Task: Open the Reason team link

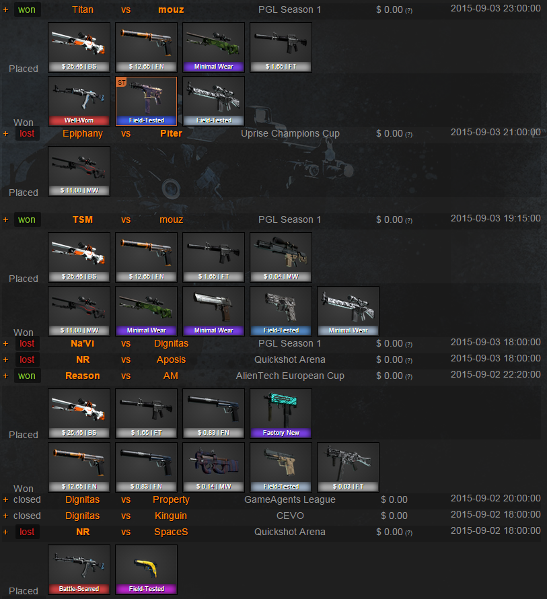Action: (83, 376)
